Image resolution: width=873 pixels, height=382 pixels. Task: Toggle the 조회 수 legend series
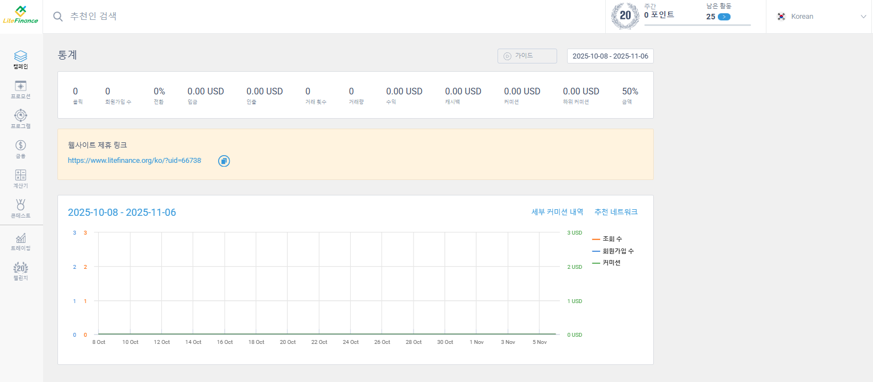[607, 239]
